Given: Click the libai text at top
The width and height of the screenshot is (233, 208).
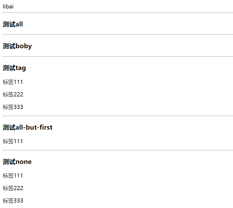Looking at the screenshot, I should pos(8,7).
